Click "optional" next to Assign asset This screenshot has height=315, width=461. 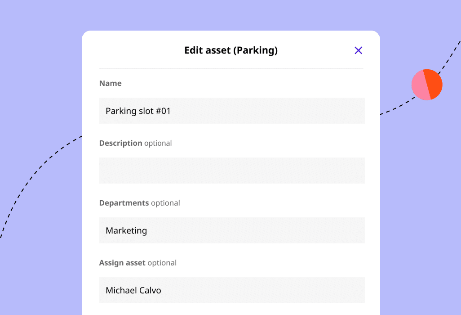[x=162, y=263]
